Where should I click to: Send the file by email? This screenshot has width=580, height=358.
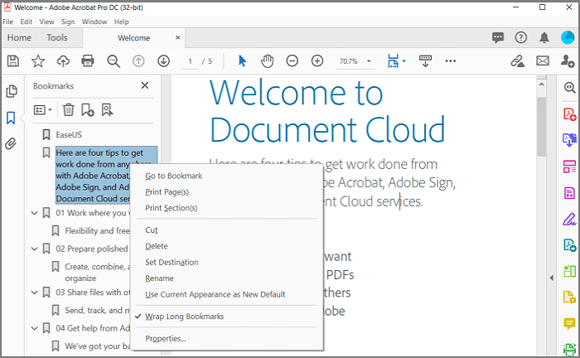click(543, 60)
